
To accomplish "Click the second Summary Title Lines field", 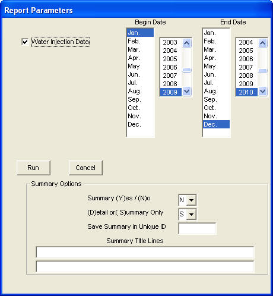I will click(145, 266).
